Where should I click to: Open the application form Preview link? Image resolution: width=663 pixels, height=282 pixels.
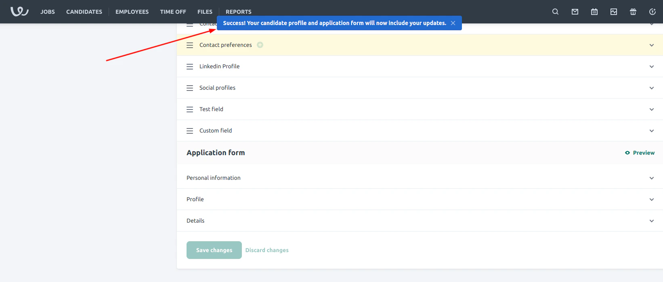tap(644, 153)
